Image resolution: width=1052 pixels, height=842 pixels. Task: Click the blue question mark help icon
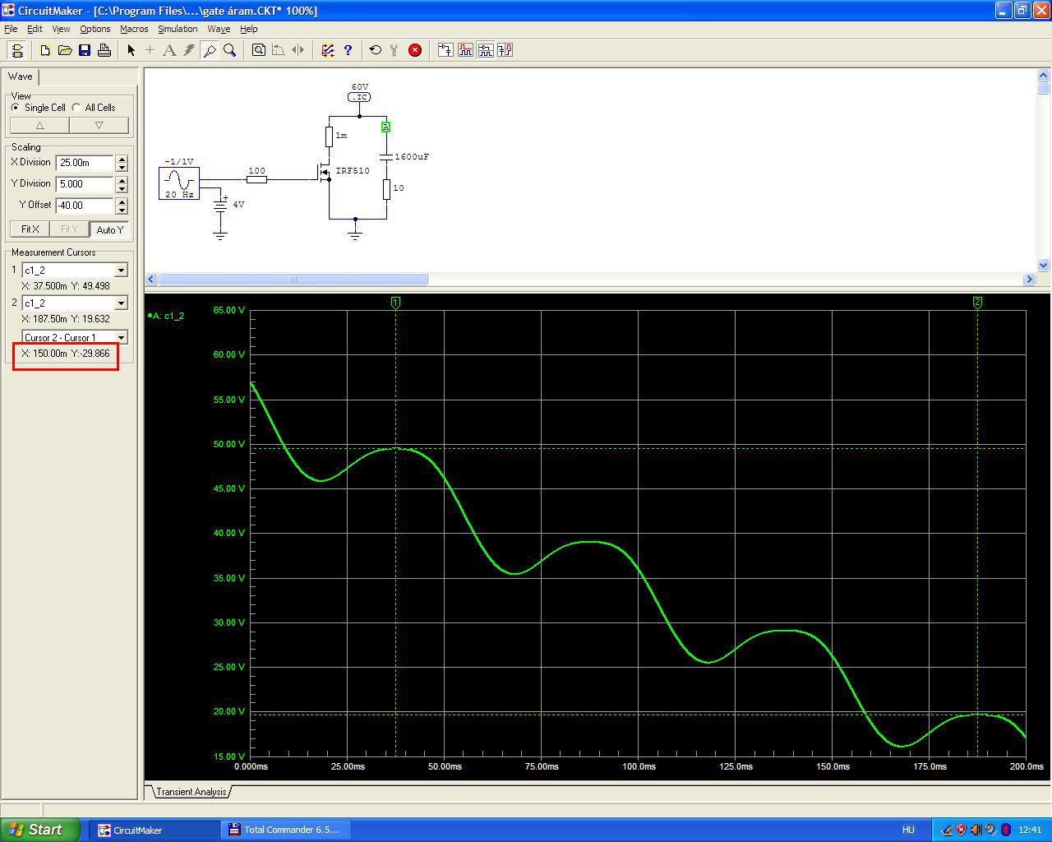[x=348, y=50]
